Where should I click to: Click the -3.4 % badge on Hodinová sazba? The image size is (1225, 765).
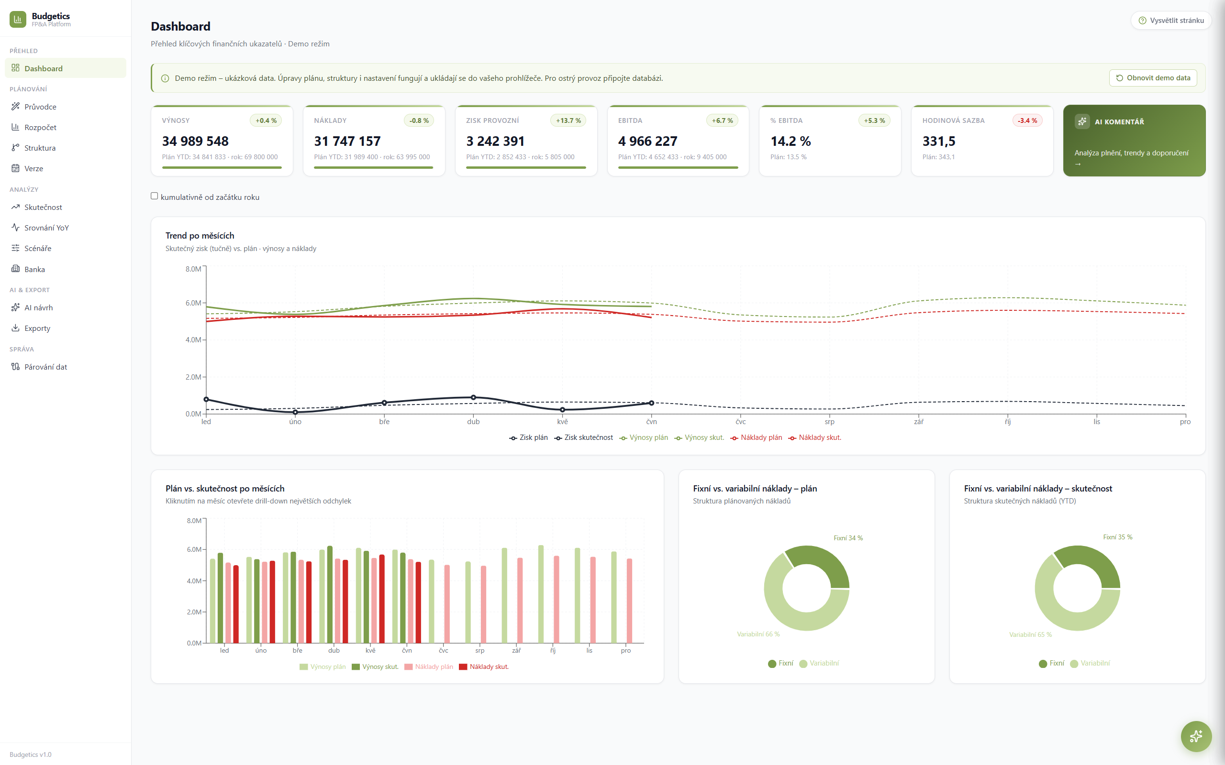point(1027,120)
